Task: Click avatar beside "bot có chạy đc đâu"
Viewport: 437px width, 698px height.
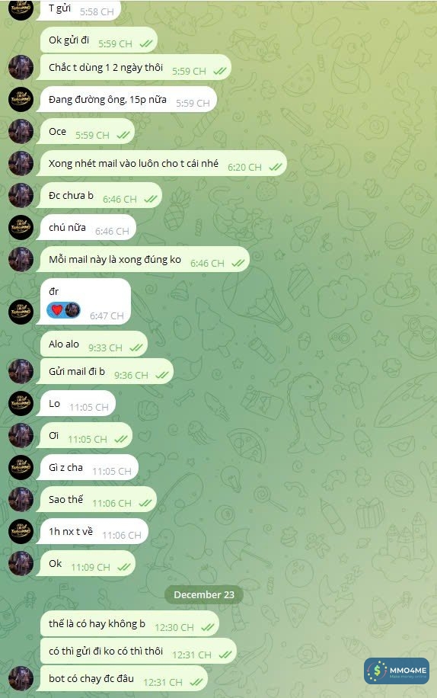Action: (x=21, y=678)
